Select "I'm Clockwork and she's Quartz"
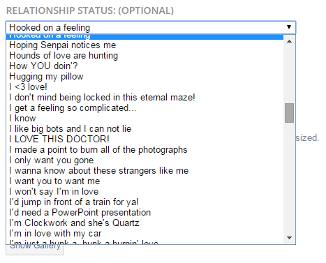 point(145,223)
